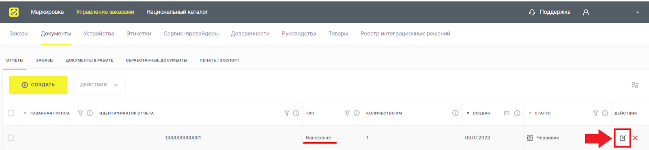Click the Поддержка link
649x150 pixels.
pyautogui.click(x=555, y=12)
